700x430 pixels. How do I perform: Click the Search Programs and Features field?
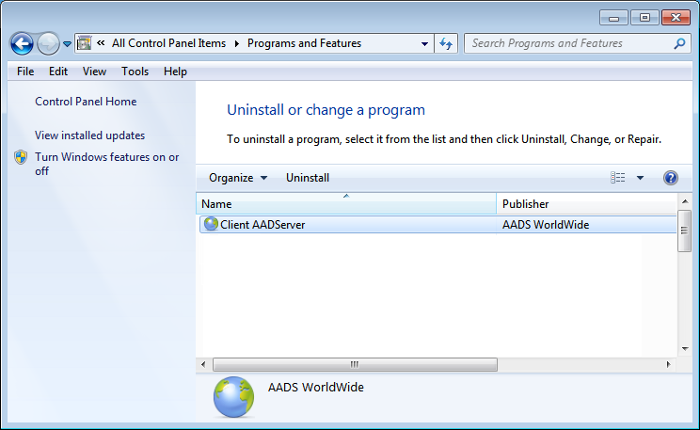(x=567, y=43)
